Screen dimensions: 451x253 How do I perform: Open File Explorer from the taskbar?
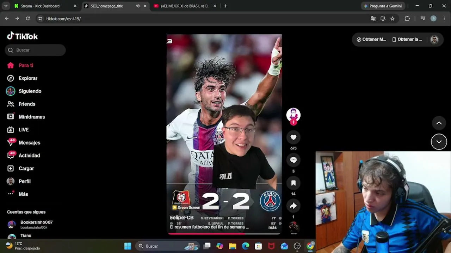[233, 246]
